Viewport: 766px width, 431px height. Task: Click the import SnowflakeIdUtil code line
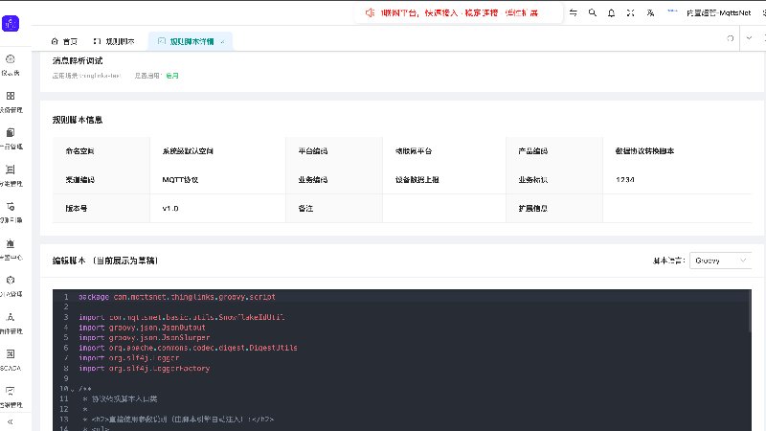pos(182,317)
